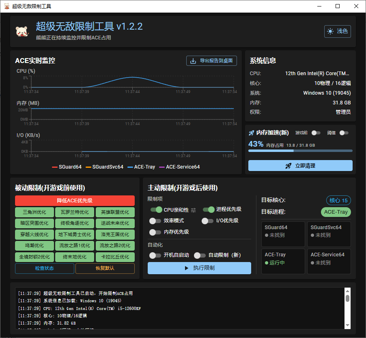366x338 pixels.
Task: Click log scrollbar down arrow
Action: (x=348, y=325)
